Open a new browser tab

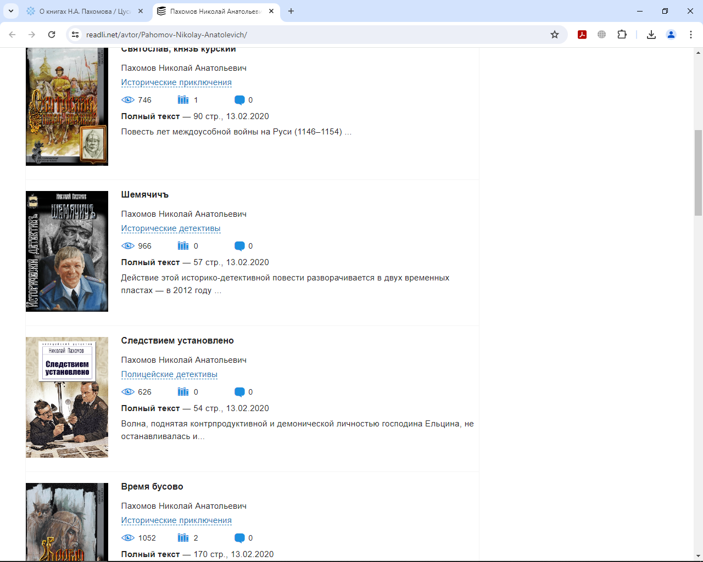[x=291, y=11]
